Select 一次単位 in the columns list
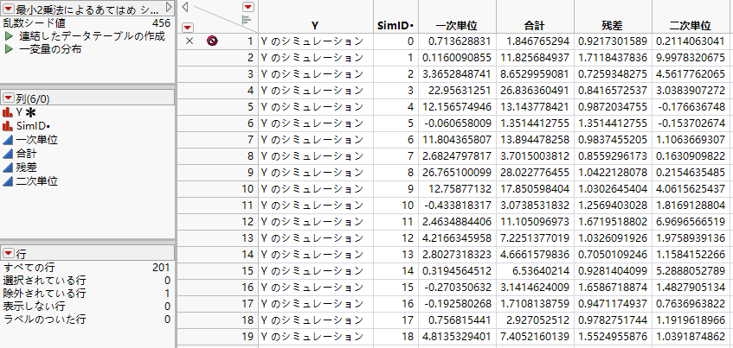The width and height of the screenshot is (733, 348). point(37,140)
